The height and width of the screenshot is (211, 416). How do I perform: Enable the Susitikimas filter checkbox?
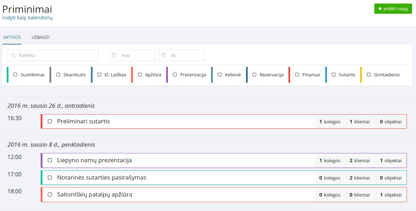[15, 75]
